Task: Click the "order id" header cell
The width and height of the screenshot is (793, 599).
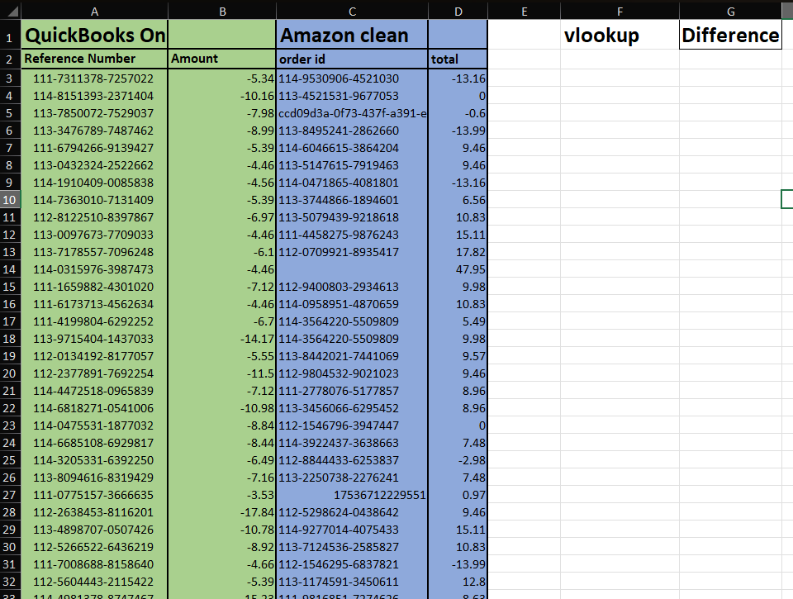Action: (x=352, y=59)
